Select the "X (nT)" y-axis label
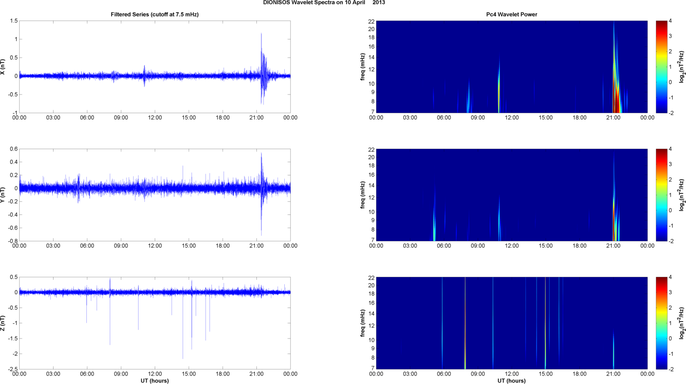The height and width of the screenshot is (384, 686). (3, 67)
